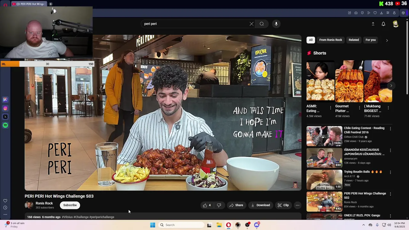
Task: Click the #periperichallenge hashtag
Action: (x=102, y=217)
